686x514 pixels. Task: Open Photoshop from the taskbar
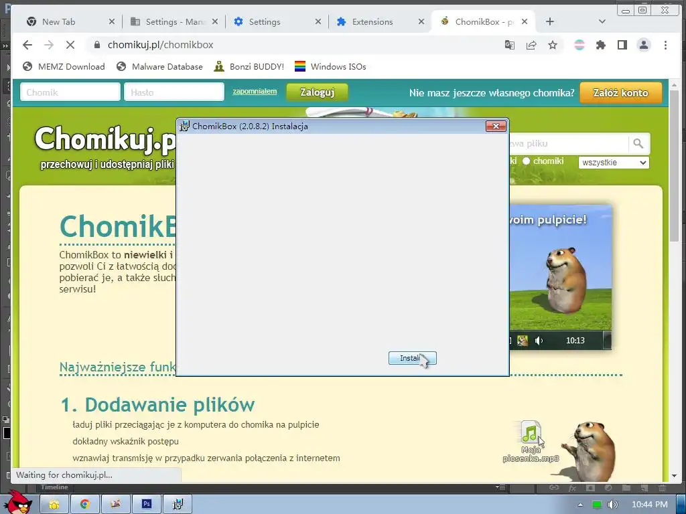(x=147, y=505)
